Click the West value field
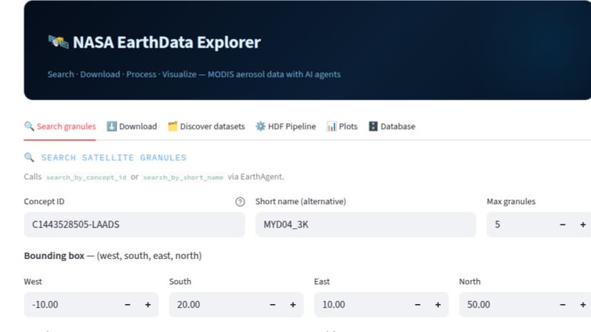591x332 pixels. tap(71, 304)
